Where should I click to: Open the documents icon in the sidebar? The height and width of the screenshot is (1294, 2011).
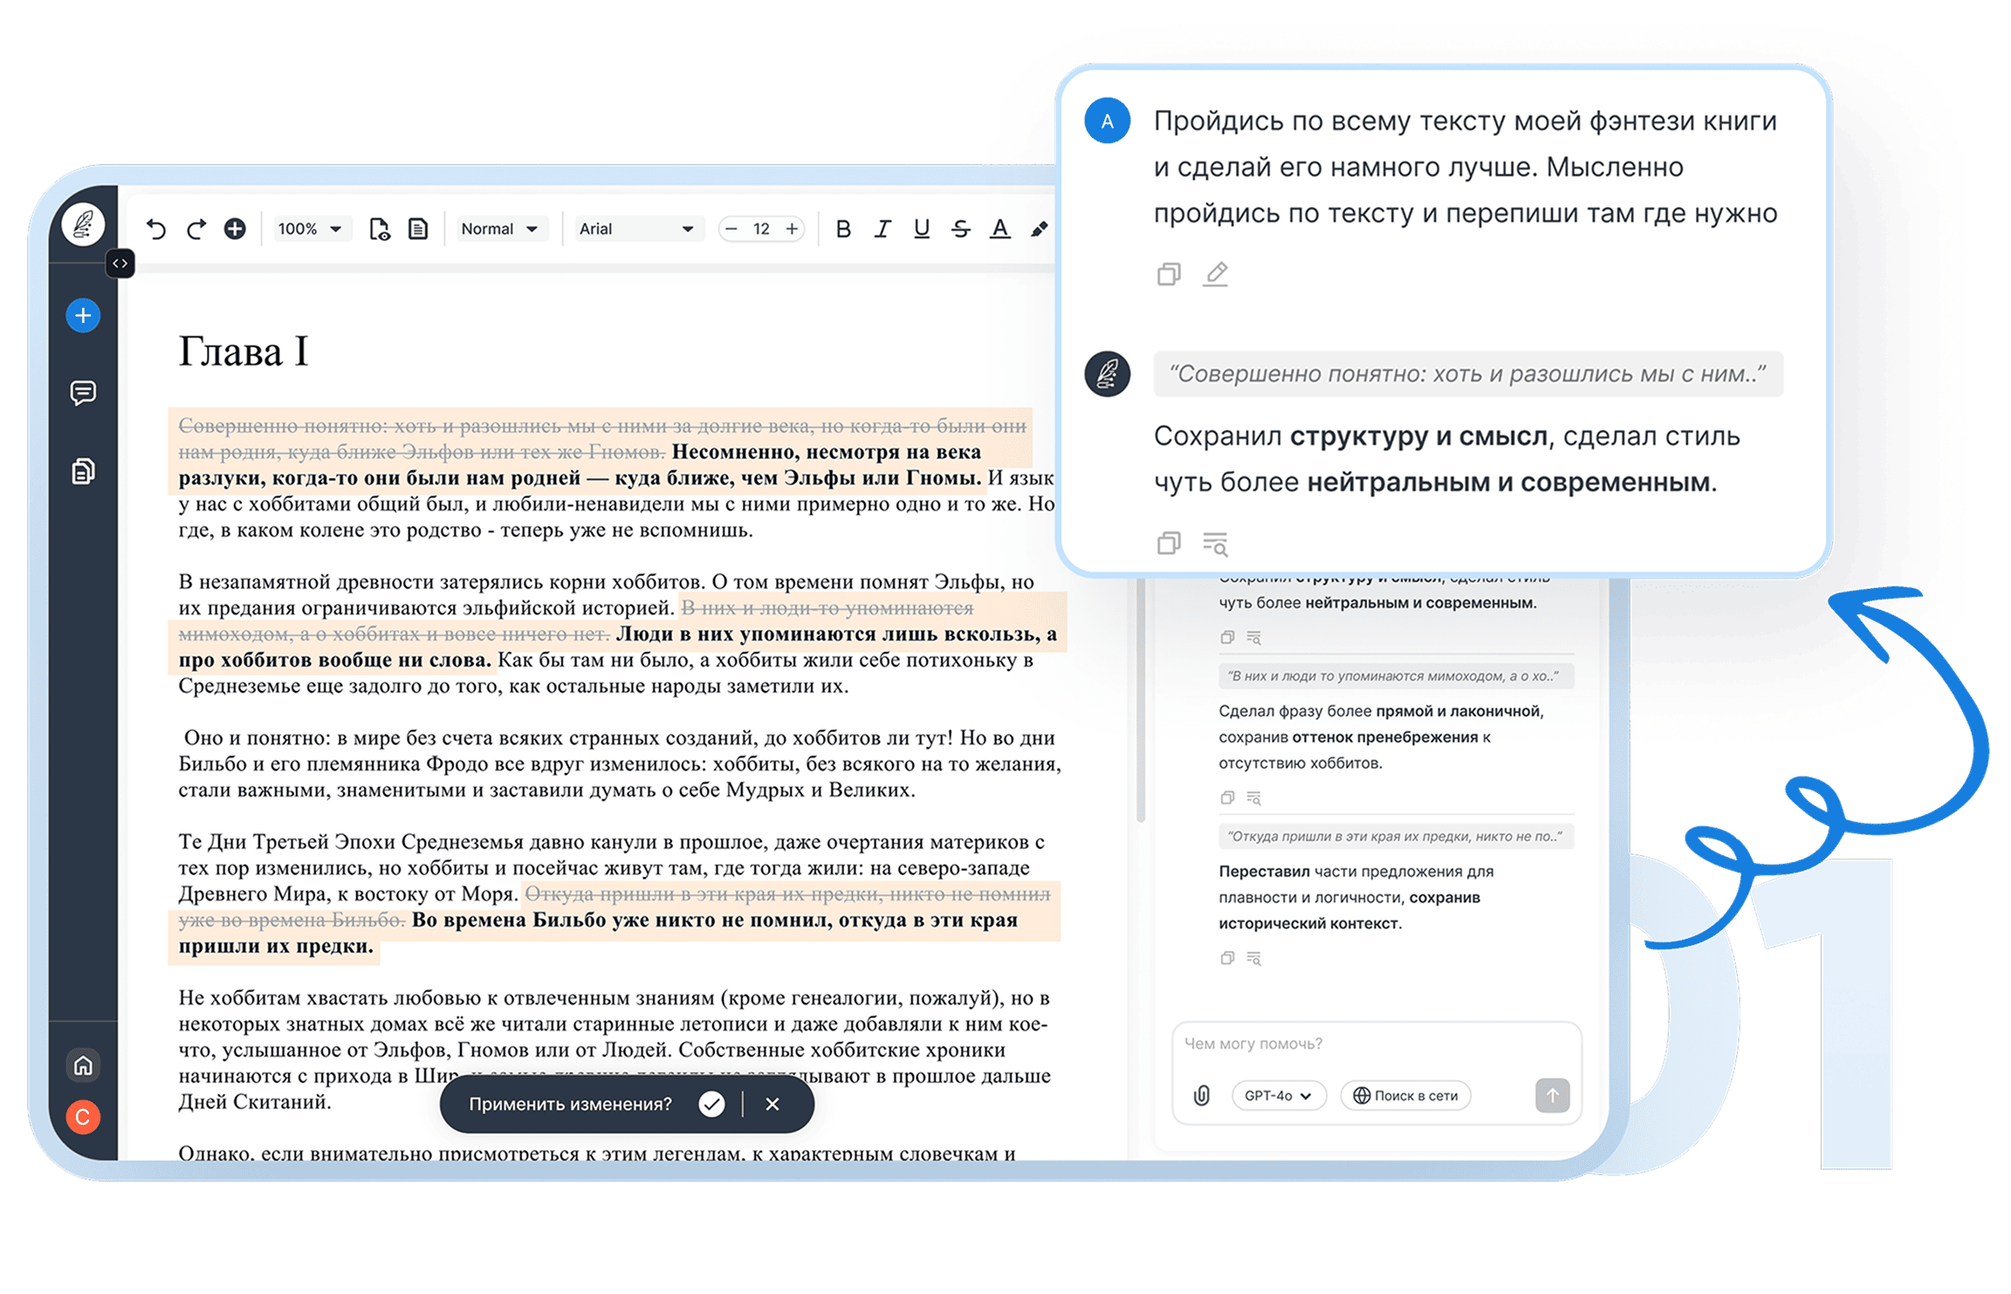click(x=83, y=471)
